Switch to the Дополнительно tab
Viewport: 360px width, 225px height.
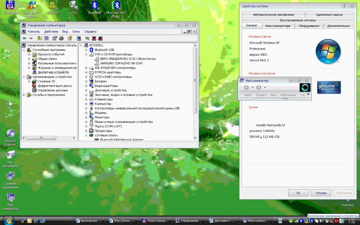click(x=338, y=26)
